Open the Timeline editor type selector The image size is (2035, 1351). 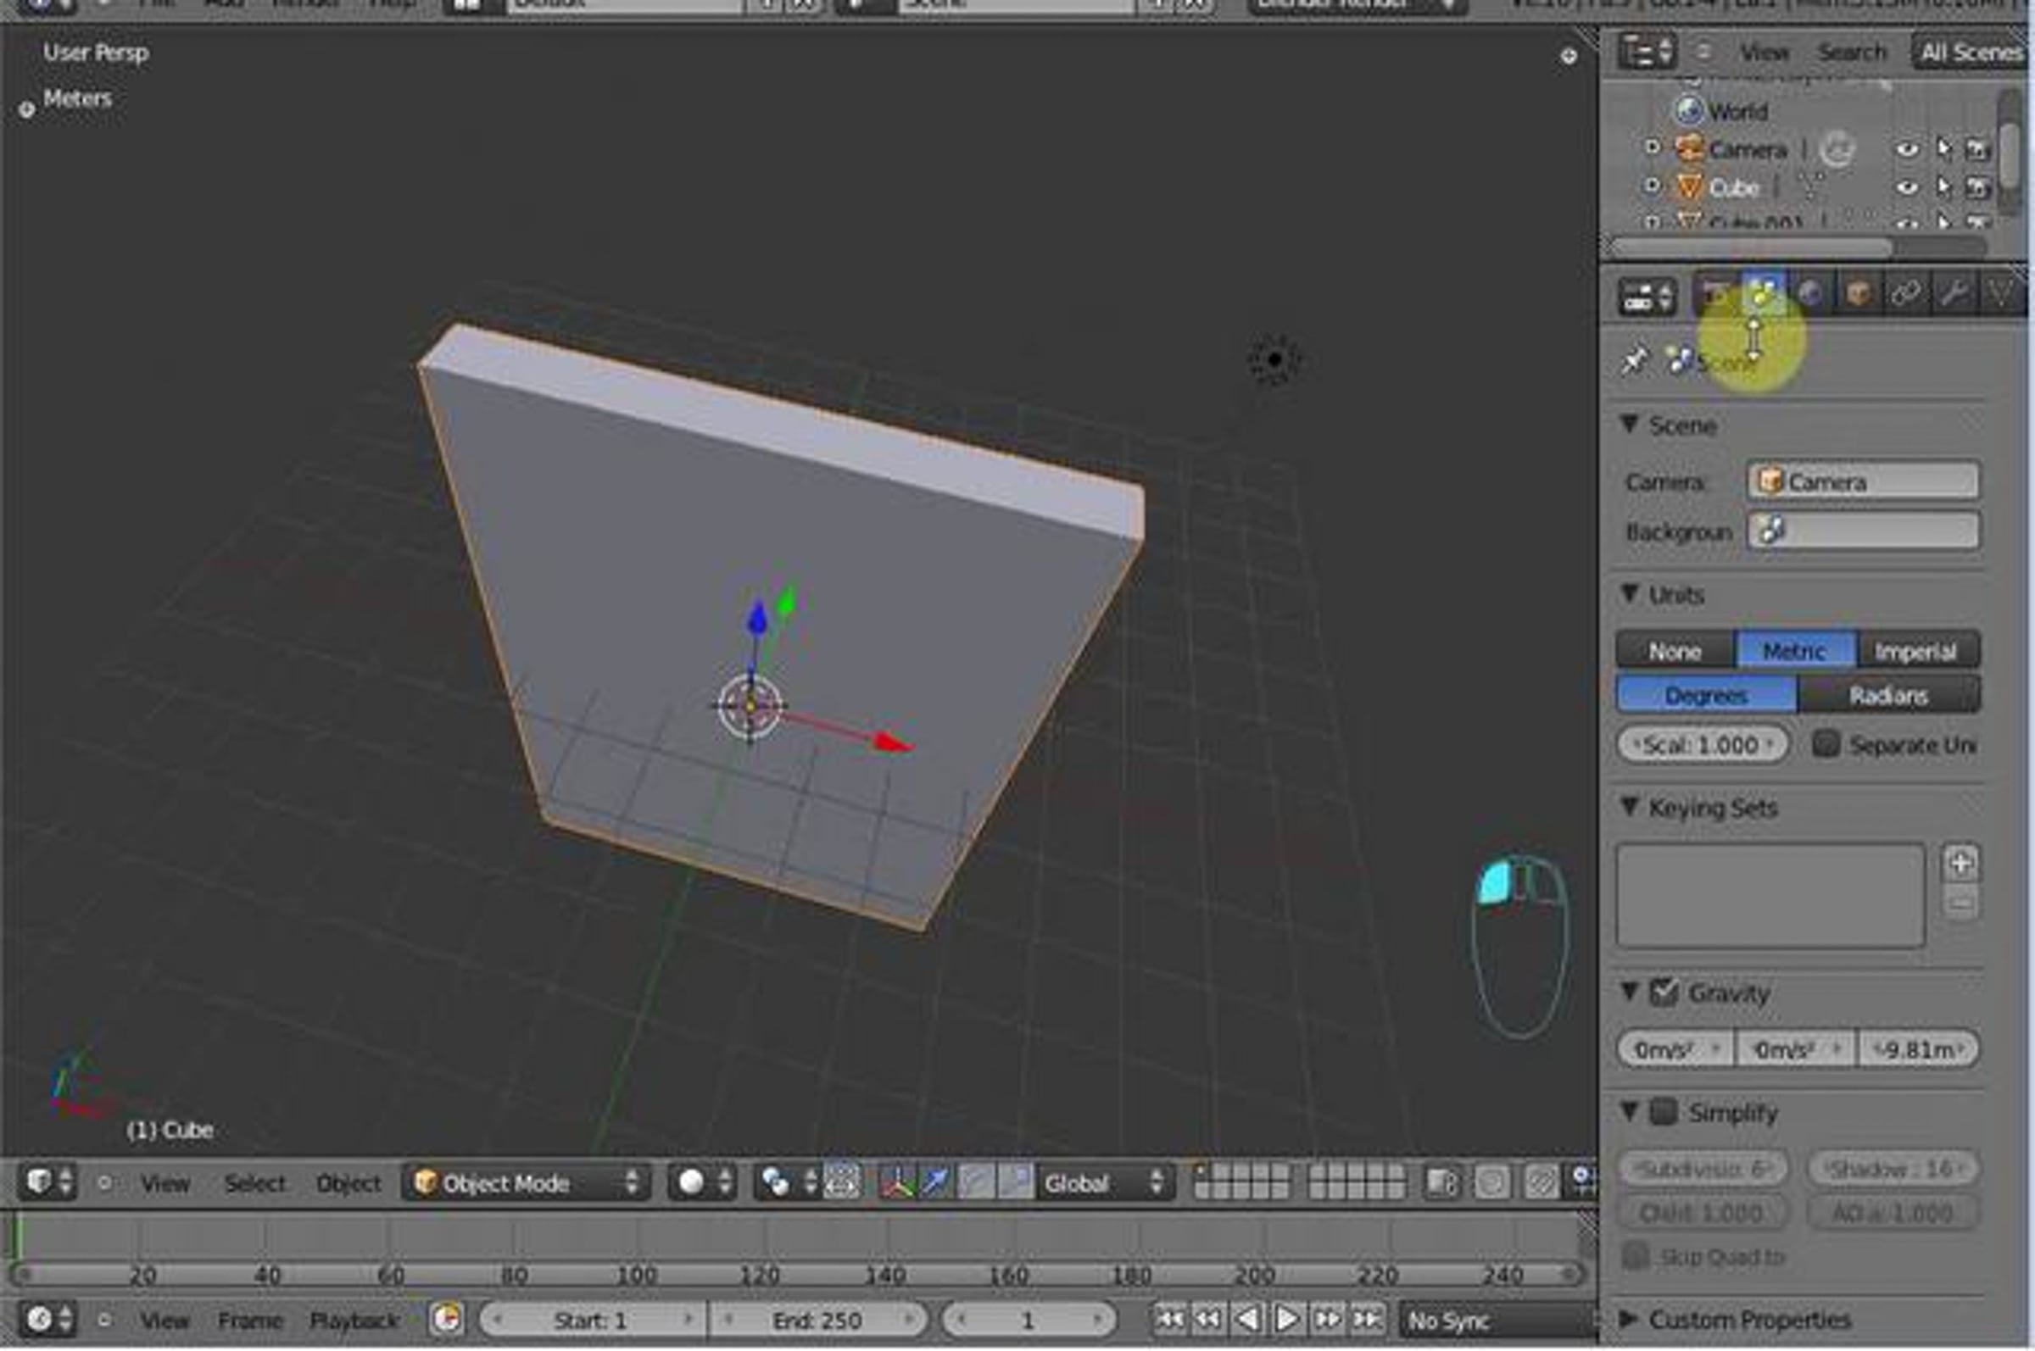tap(48, 1319)
